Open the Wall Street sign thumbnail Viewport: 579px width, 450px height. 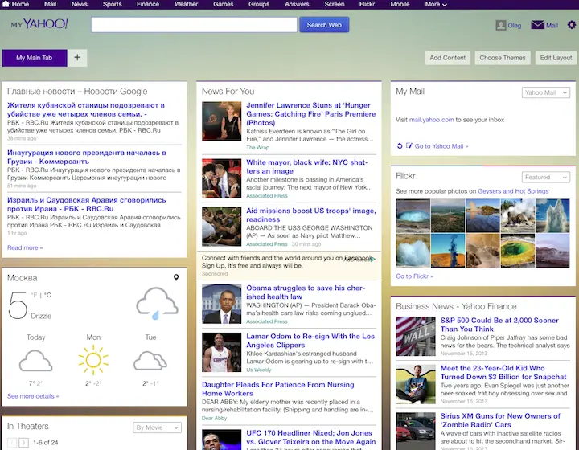(x=416, y=337)
